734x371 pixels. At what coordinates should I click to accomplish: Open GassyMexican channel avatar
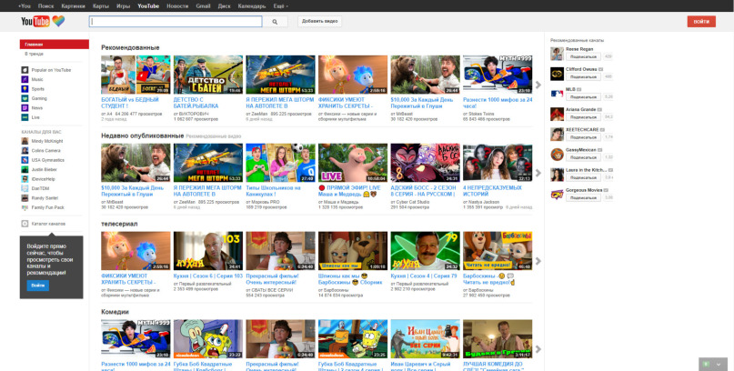pos(557,155)
